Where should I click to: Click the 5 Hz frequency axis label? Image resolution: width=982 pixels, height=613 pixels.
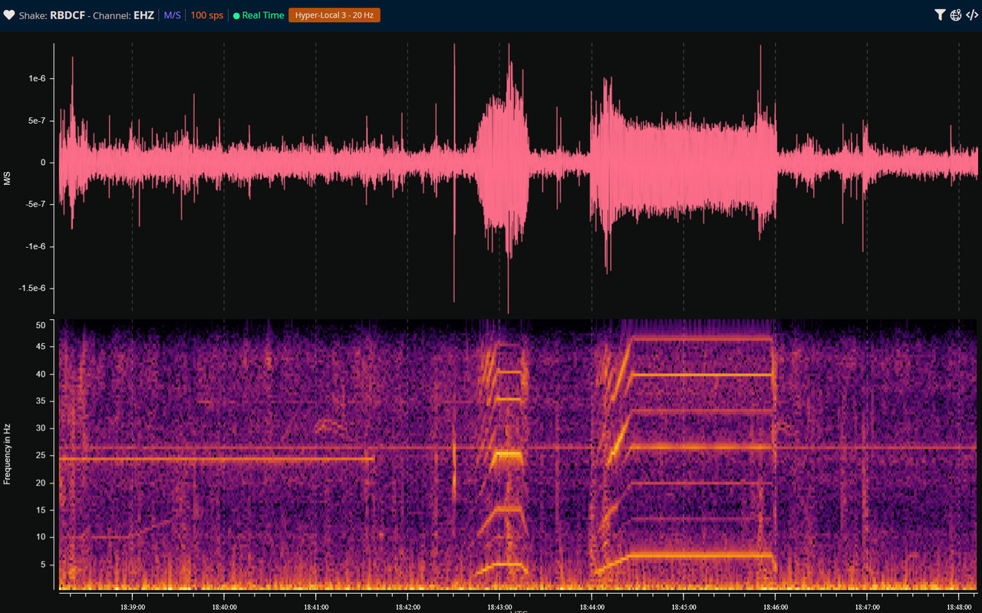[x=43, y=565]
